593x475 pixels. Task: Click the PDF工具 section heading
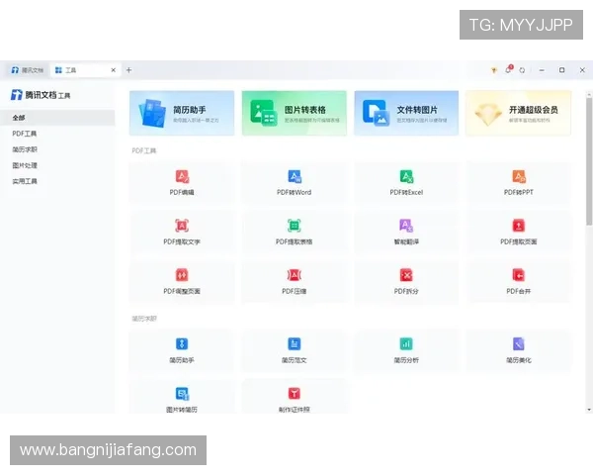144,150
